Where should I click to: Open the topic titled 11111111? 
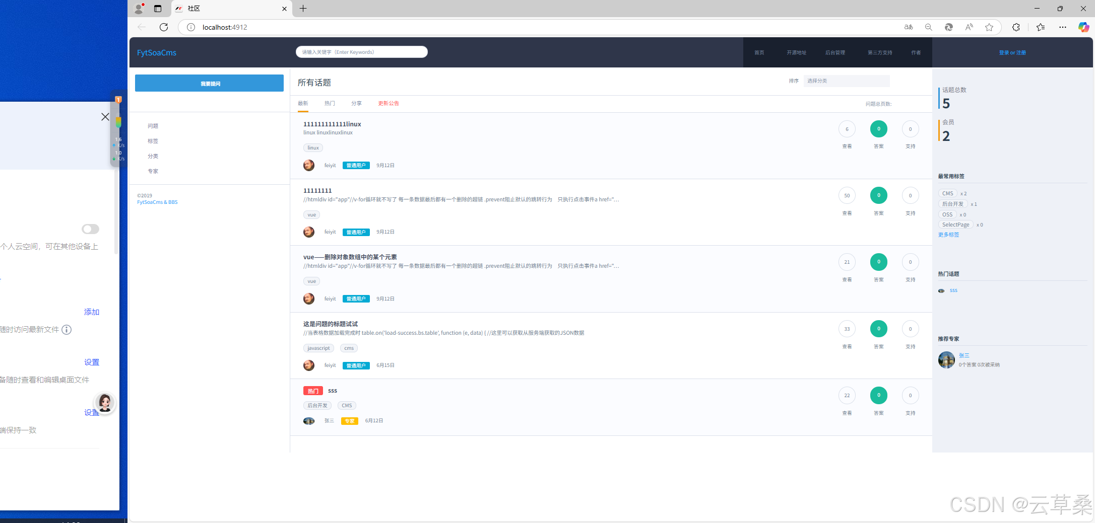[317, 191]
